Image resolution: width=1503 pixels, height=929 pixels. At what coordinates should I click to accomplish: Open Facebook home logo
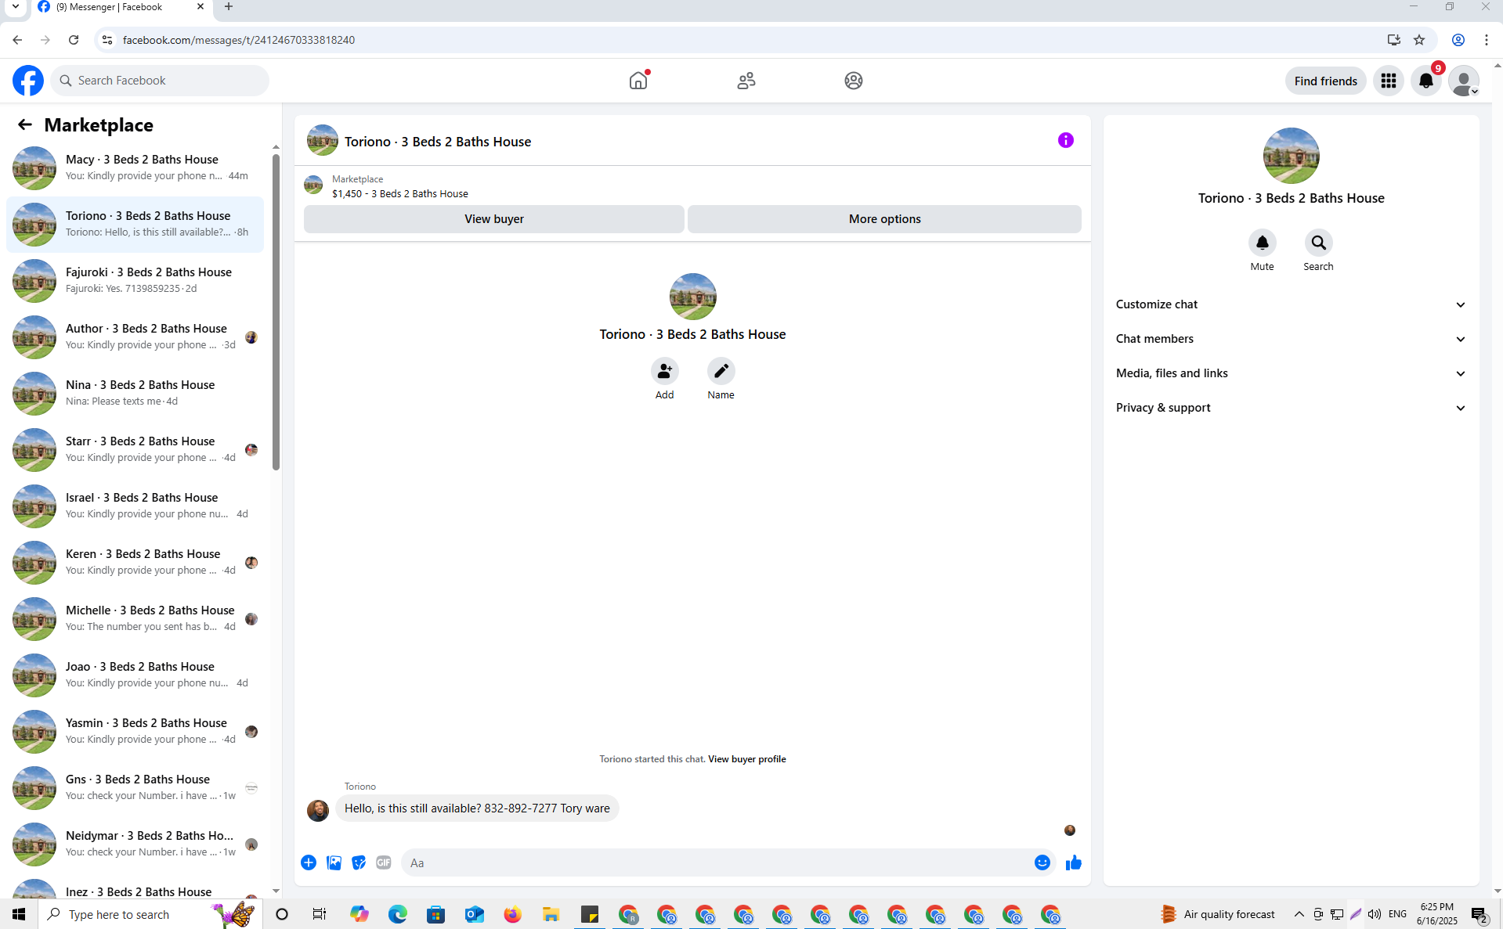coord(28,81)
